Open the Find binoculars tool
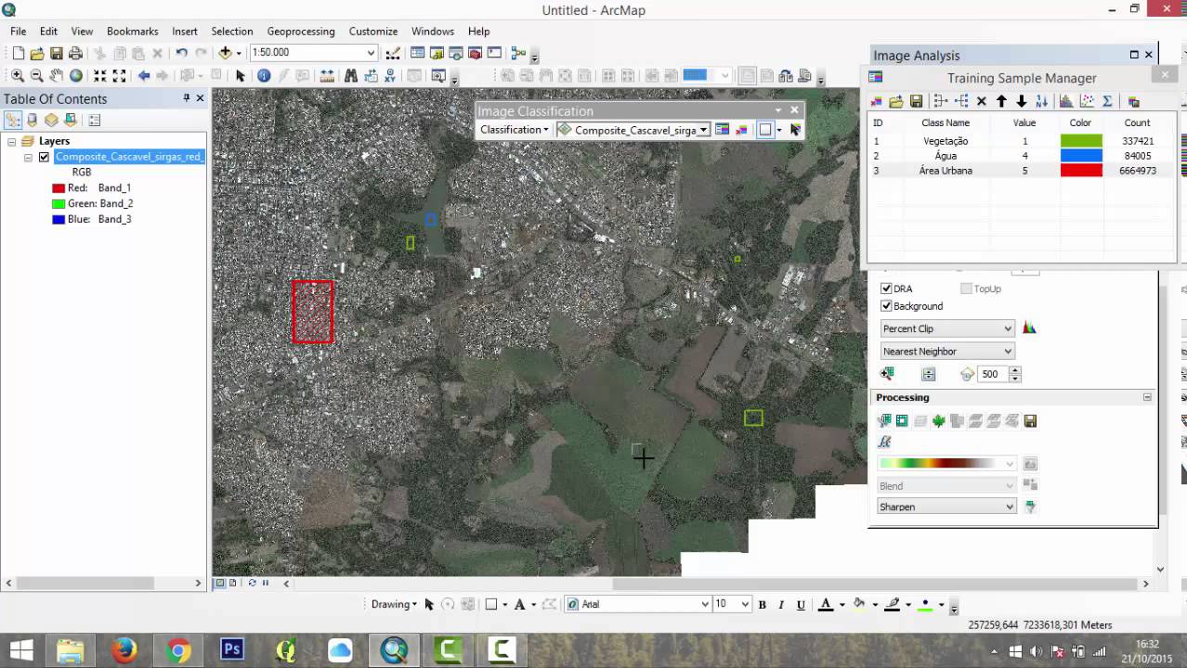1187x668 pixels. click(x=350, y=76)
